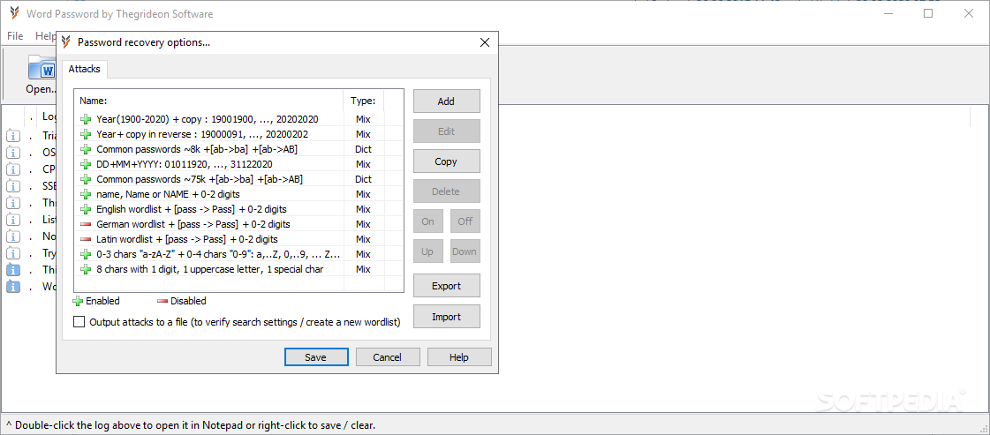Click the info icon on the OS log row
Viewport: 990px width, 435px height.
[13, 153]
